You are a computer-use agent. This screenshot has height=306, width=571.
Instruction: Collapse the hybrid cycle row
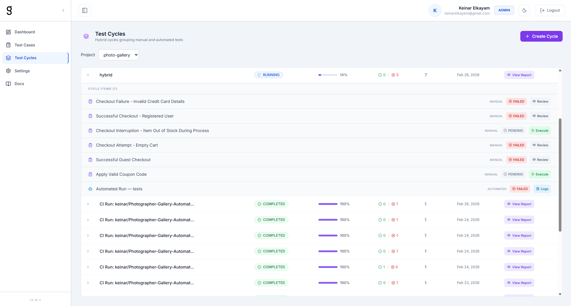pyautogui.click(x=88, y=75)
